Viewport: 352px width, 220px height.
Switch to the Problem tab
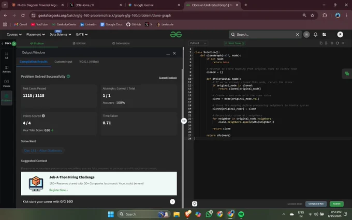37,43
